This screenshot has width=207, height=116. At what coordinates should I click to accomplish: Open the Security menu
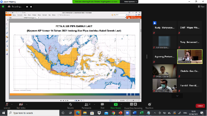click(70, 106)
